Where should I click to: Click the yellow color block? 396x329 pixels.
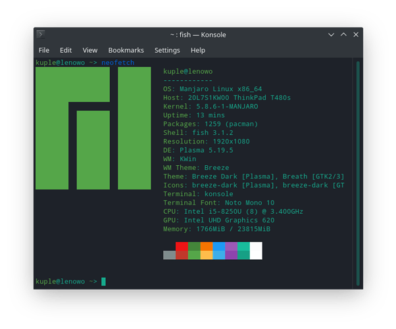(207, 255)
